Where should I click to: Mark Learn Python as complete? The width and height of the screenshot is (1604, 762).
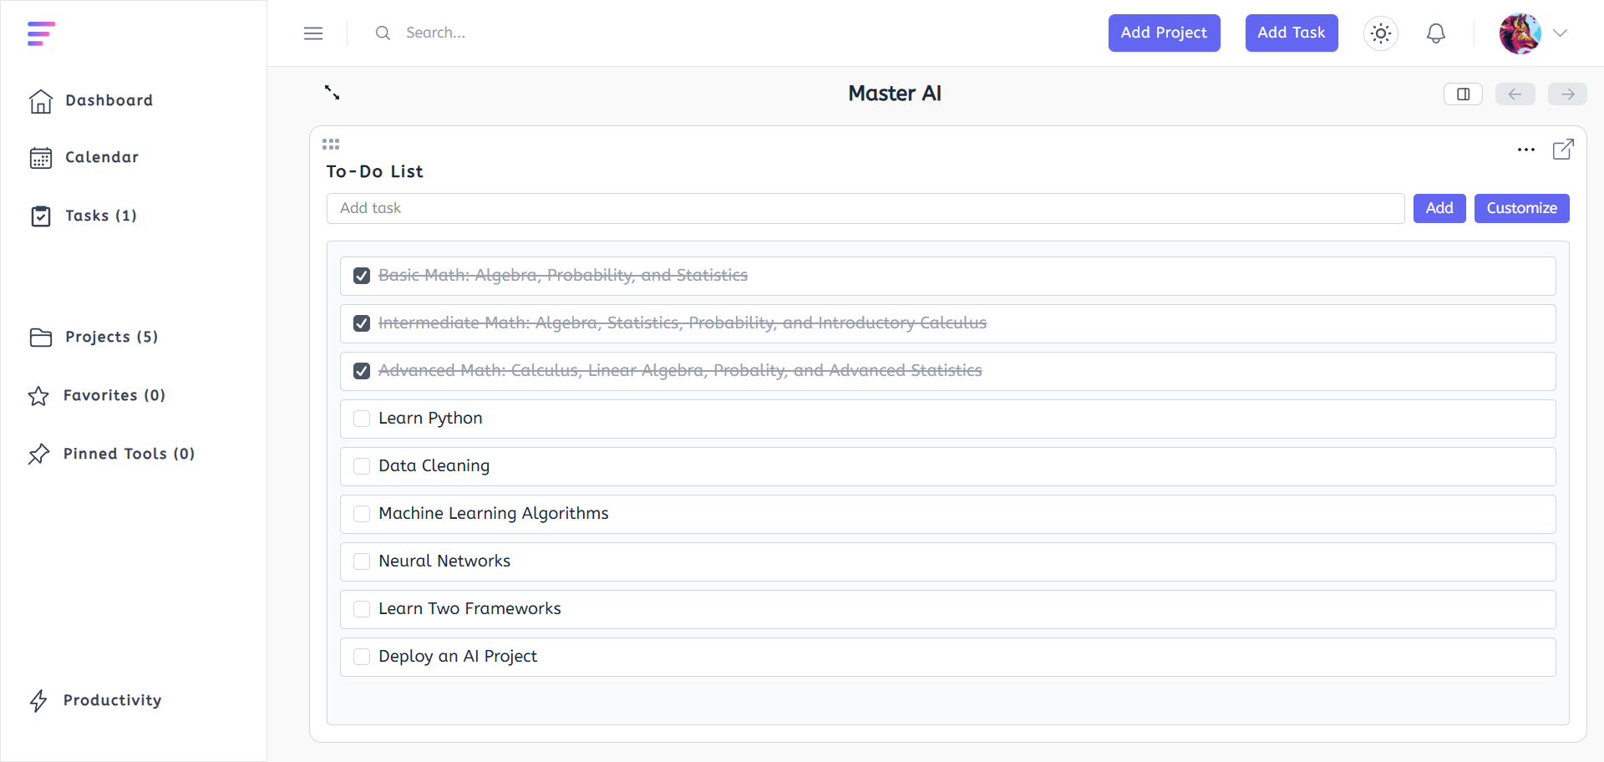pyautogui.click(x=361, y=419)
